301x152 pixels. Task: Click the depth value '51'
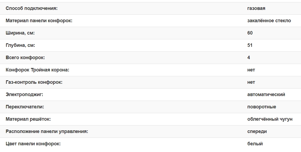pos(250,45)
